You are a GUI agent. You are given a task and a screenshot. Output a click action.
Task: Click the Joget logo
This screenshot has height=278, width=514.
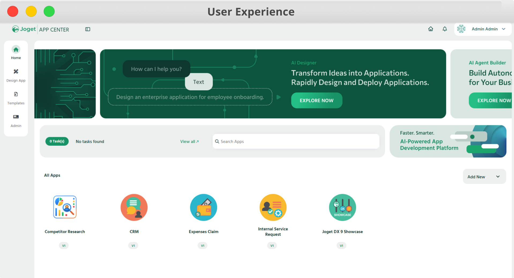pos(24,29)
